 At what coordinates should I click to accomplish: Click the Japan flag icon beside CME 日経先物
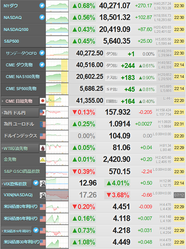pos(43,101)
